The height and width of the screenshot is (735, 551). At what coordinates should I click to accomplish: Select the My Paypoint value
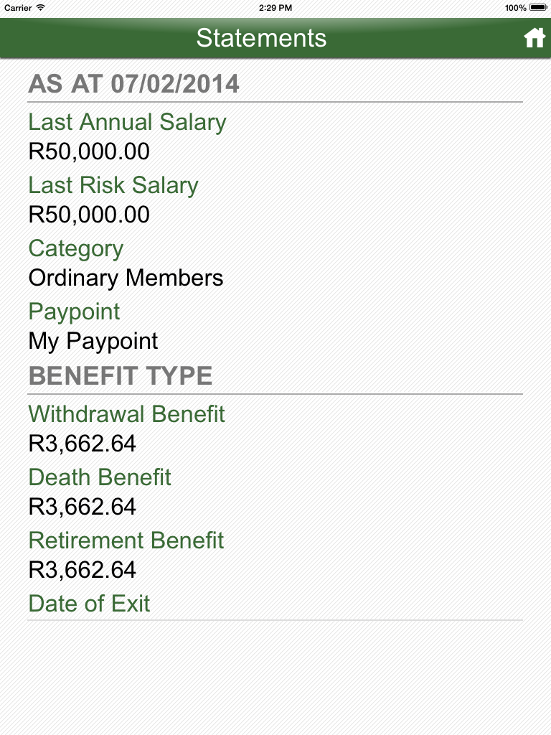[x=93, y=341]
